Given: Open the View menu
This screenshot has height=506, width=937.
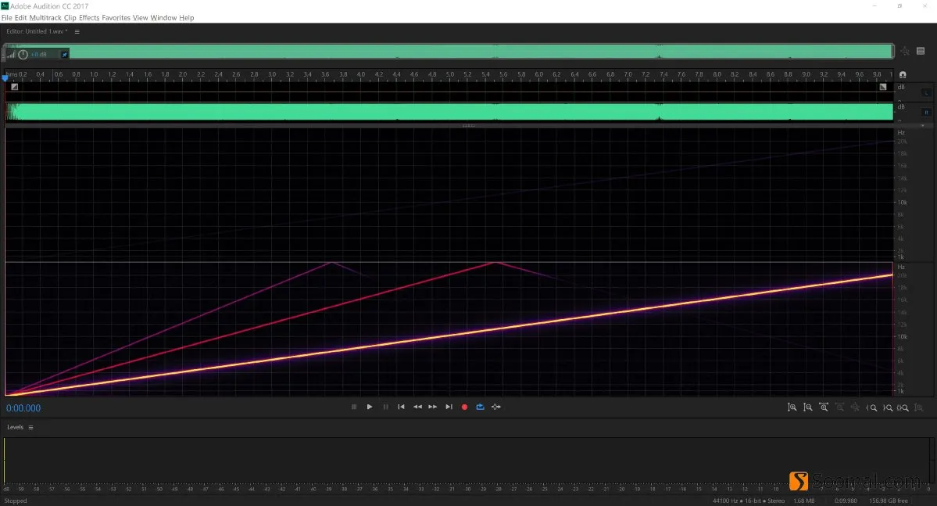Looking at the screenshot, I should (141, 18).
